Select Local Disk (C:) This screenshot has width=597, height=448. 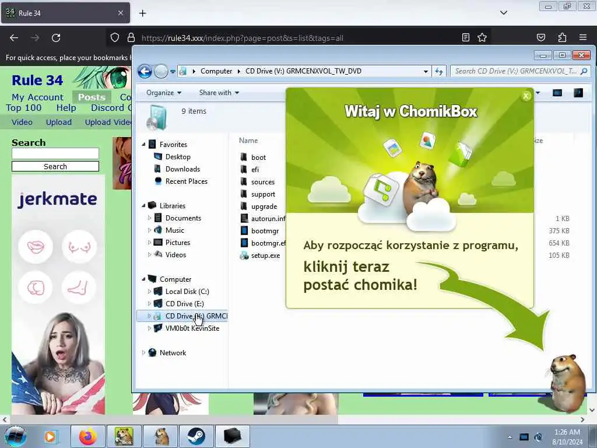(x=187, y=292)
